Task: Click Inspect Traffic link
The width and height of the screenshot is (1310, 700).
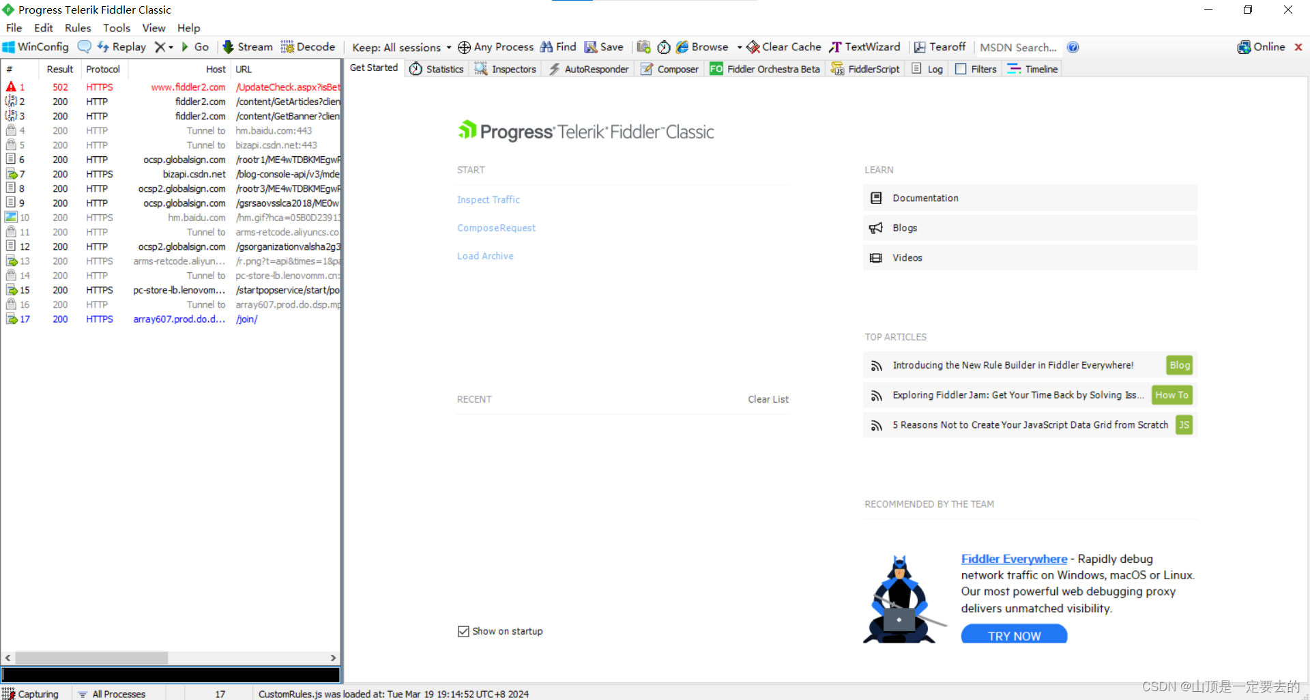Action: tap(489, 200)
